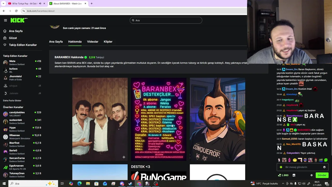The width and height of the screenshot is (332, 187).
Task: View site information icon in address bar
Action: click(24, 11)
